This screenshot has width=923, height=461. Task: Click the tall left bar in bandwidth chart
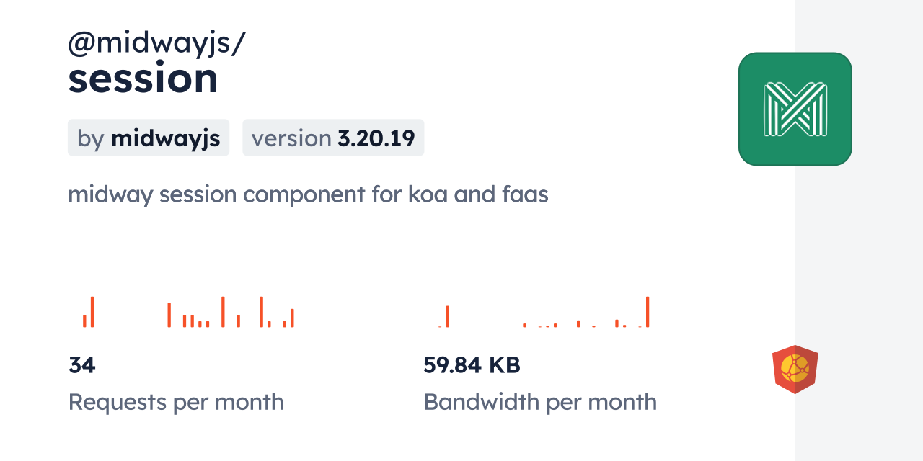pos(448,316)
